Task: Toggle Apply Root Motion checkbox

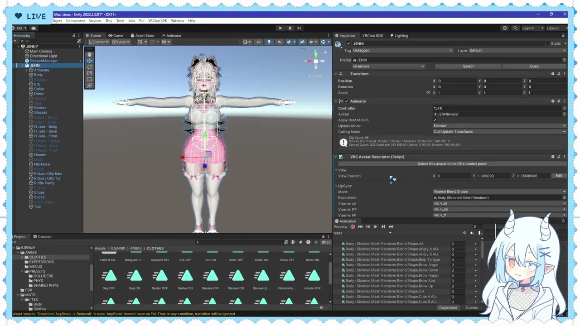Action: pos(435,120)
